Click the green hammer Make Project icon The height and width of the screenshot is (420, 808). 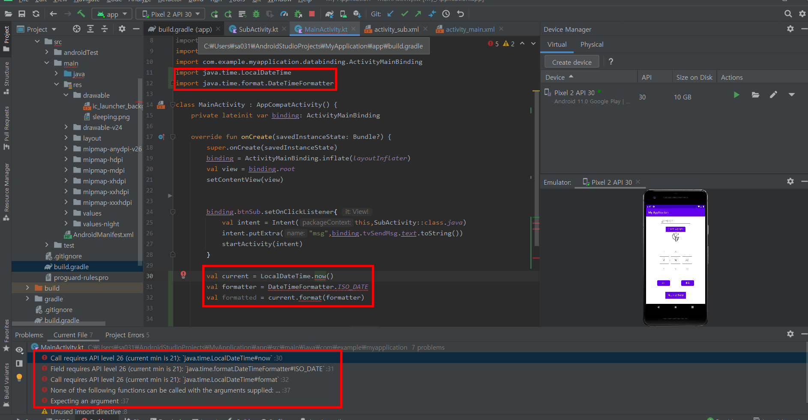pos(81,14)
